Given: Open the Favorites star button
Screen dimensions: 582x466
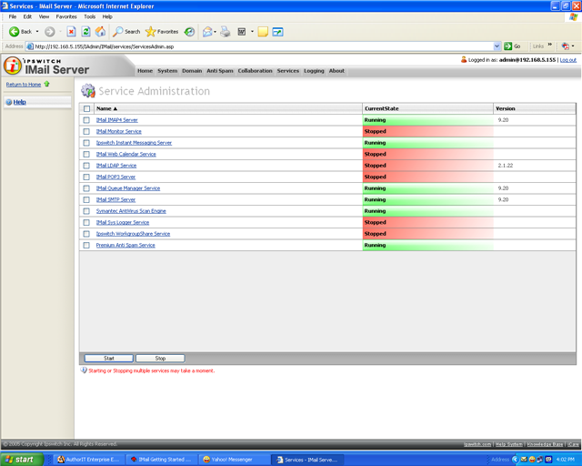Looking at the screenshot, I should coord(162,32).
